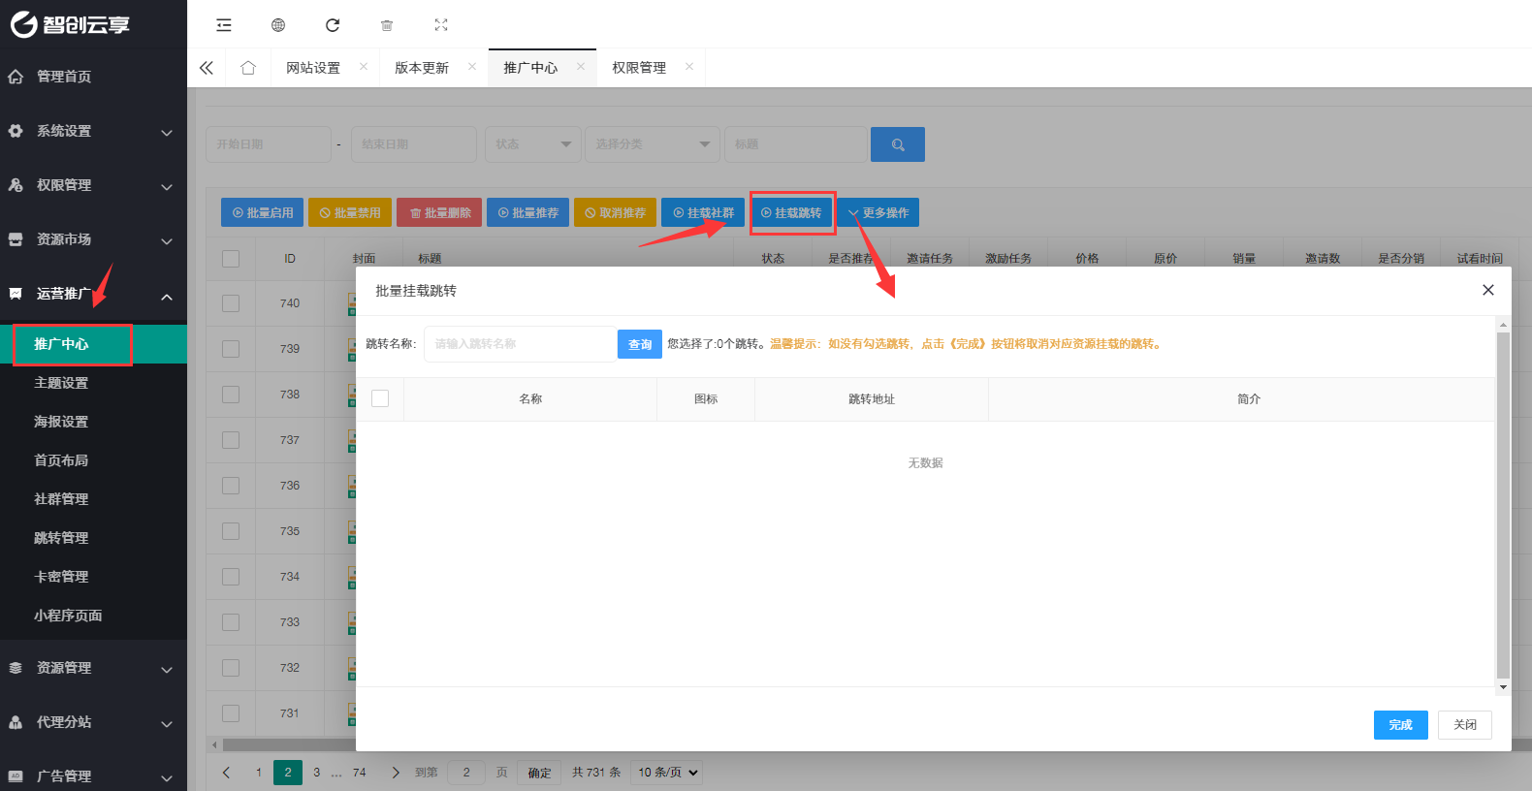Click the 跳转名称 input field
This screenshot has height=791, width=1532.
tap(520, 344)
